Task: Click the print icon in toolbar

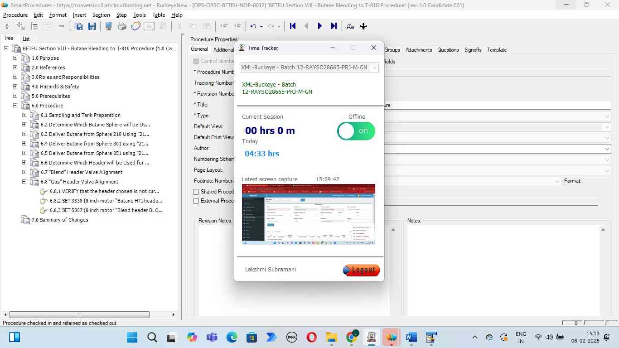Action: coord(122,26)
